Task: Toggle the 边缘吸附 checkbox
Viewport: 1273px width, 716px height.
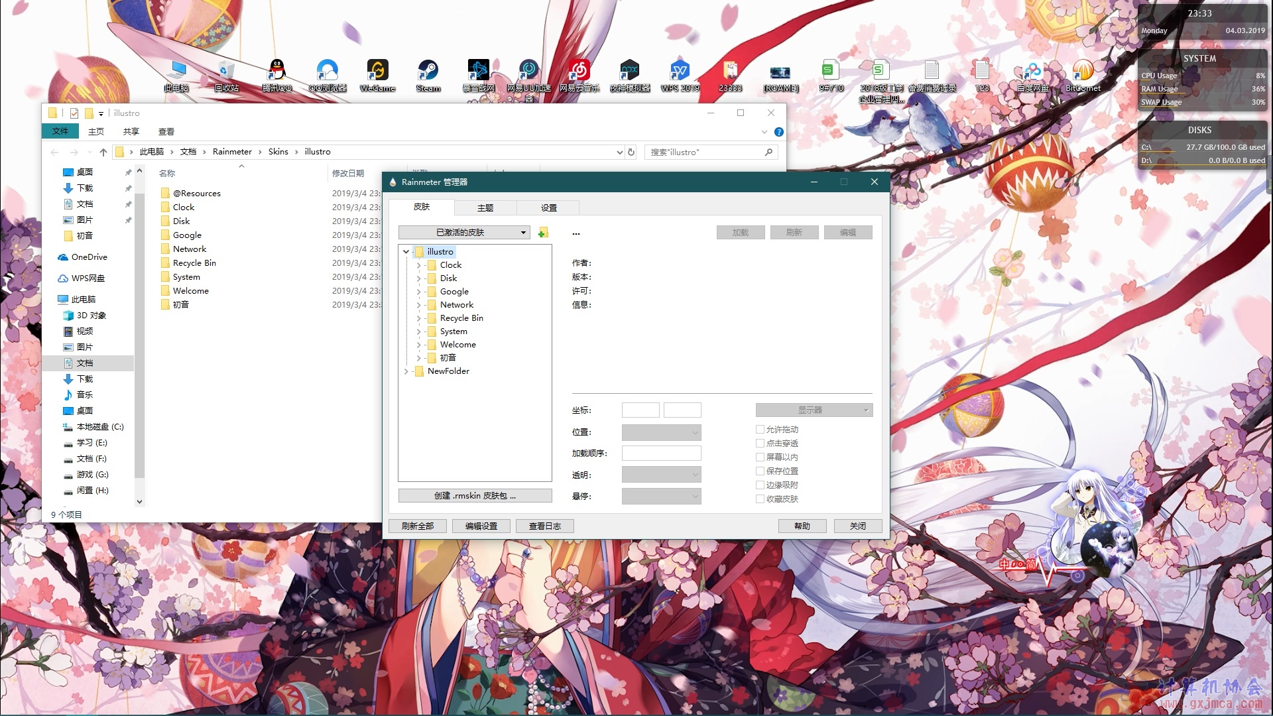Action: (x=760, y=485)
